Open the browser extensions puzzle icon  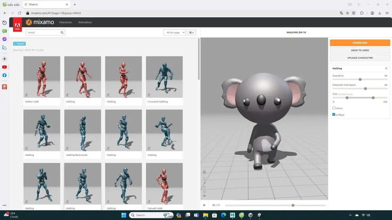pos(362,13)
